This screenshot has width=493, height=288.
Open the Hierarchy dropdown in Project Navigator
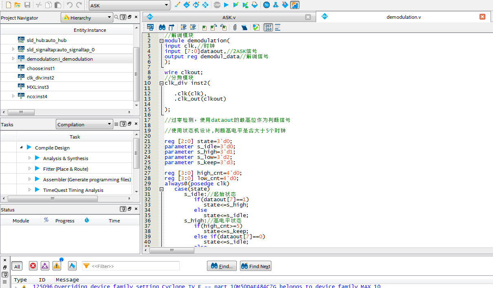[87, 18]
